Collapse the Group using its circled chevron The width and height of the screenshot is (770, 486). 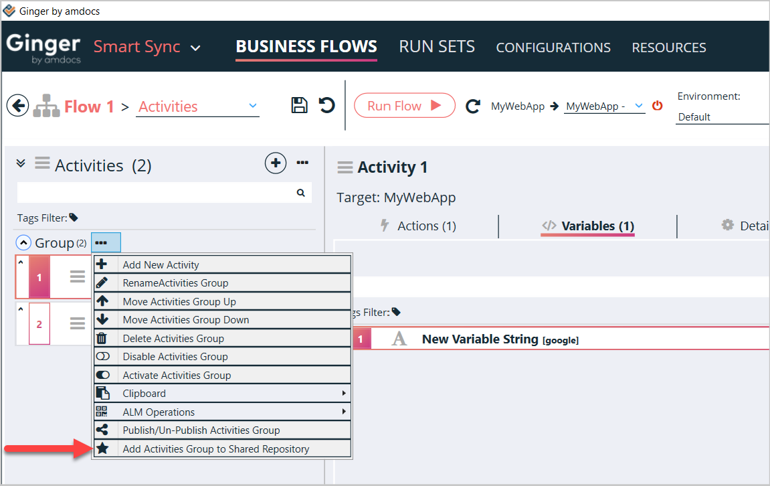(x=23, y=243)
